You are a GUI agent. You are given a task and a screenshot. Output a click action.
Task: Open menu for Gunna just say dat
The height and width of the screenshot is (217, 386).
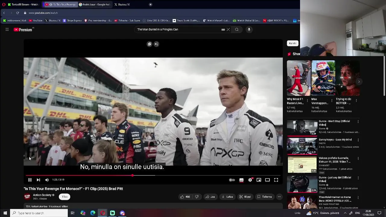tap(358, 178)
